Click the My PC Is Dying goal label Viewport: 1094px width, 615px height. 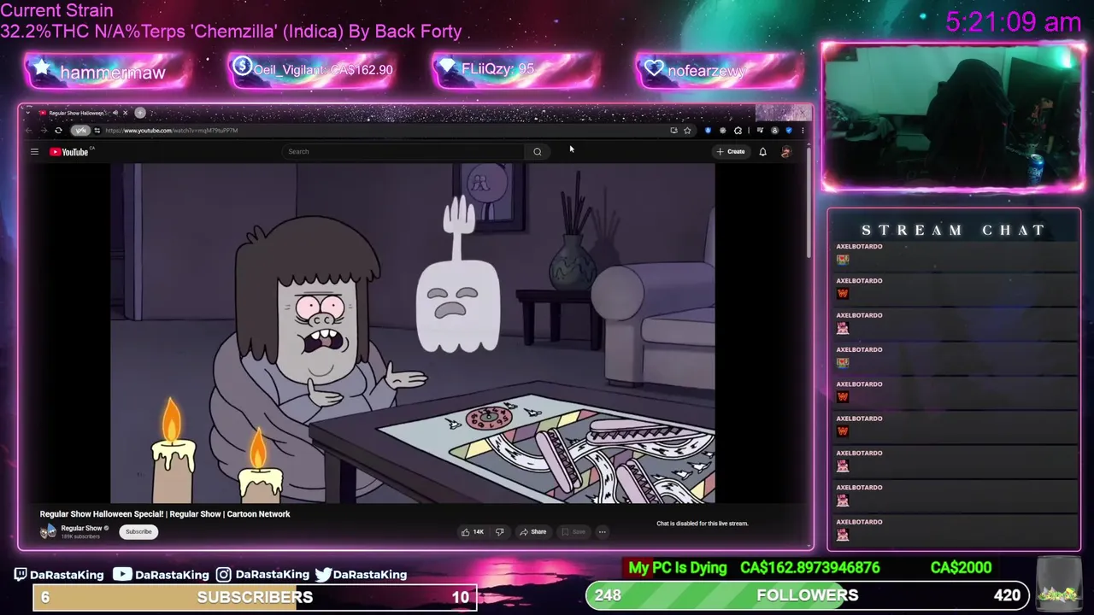[x=678, y=568]
